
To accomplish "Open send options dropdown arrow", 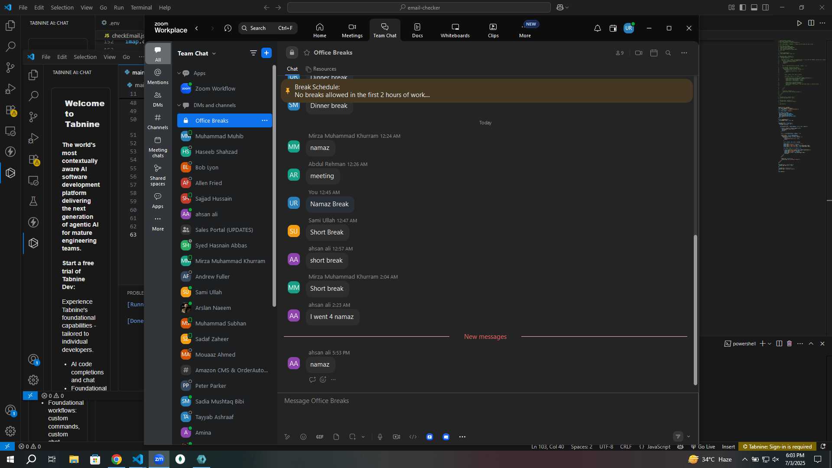I will tap(689, 436).
